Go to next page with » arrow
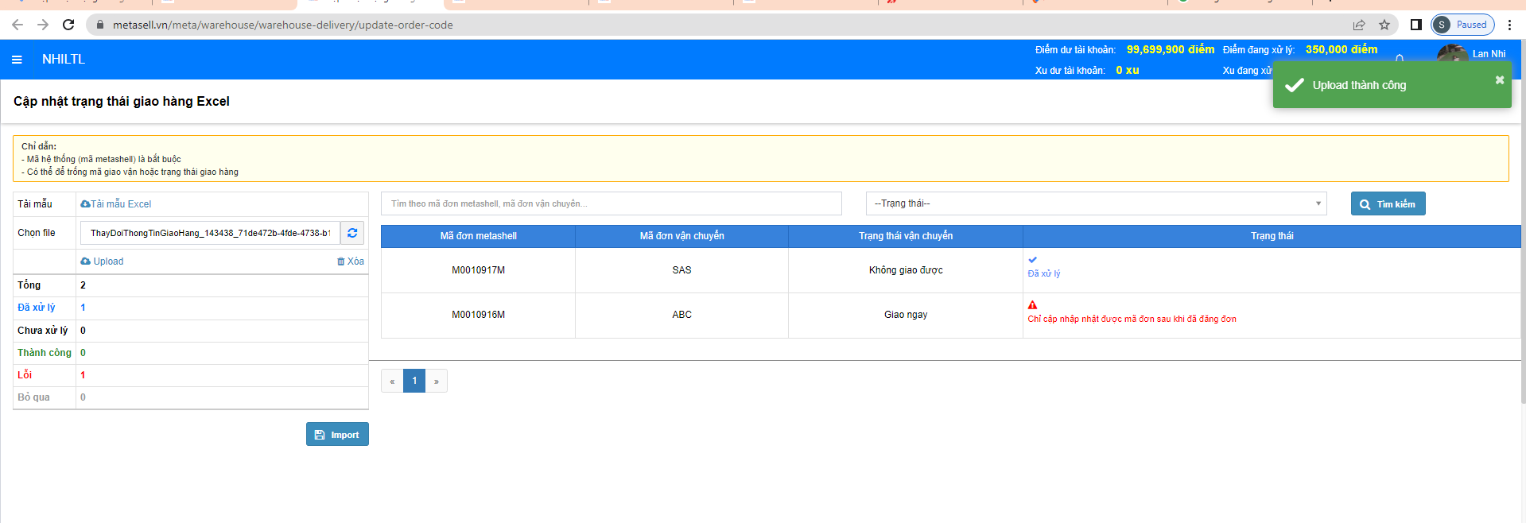Viewport: 1526px width, 523px height. click(x=437, y=381)
